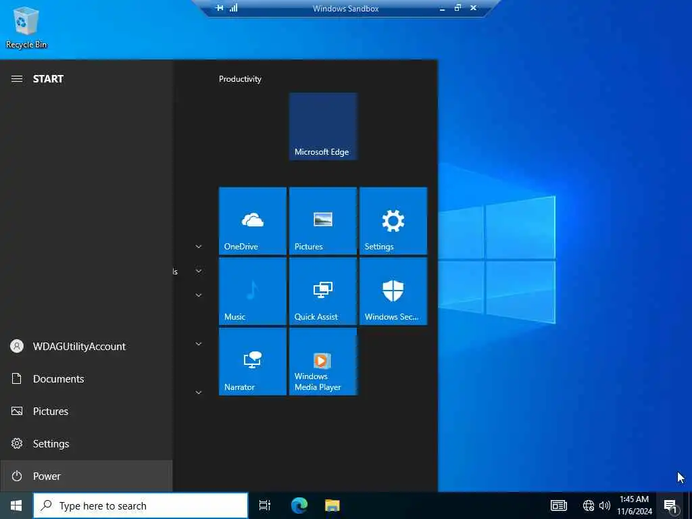692x519 pixels.
Task: Open the network globe tray icon
Action: click(x=589, y=505)
